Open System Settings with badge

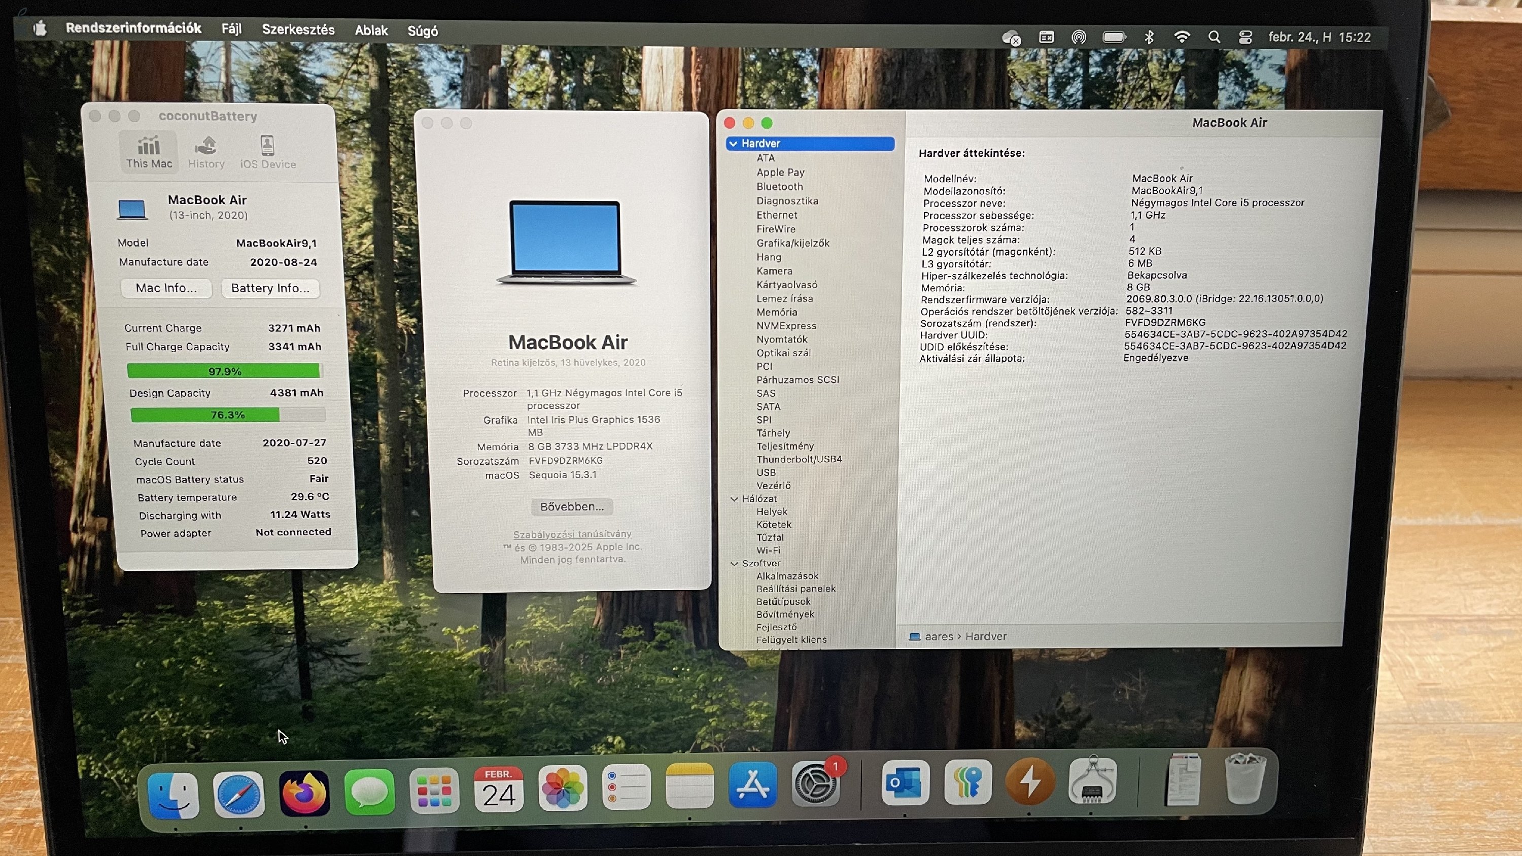pos(816,784)
